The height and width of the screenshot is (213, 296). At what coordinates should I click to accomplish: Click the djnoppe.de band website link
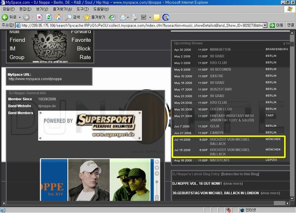coord(48,106)
